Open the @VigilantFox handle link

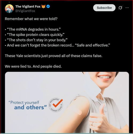25,11
